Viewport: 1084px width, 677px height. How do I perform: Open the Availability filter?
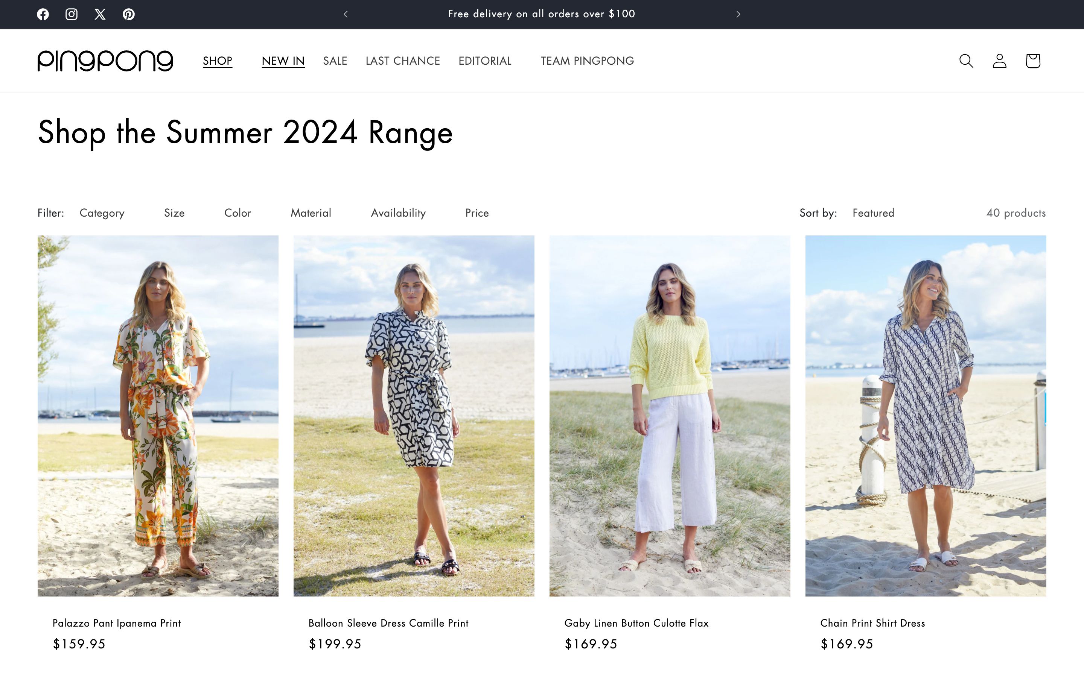pyautogui.click(x=398, y=213)
